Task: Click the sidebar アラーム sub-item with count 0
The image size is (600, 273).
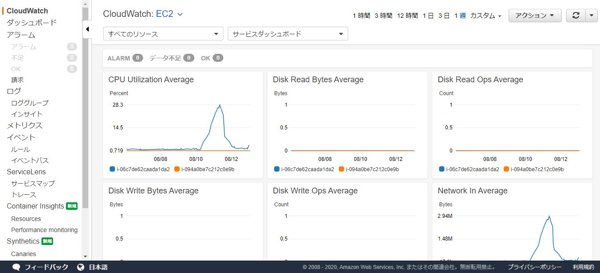Action: (24, 47)
